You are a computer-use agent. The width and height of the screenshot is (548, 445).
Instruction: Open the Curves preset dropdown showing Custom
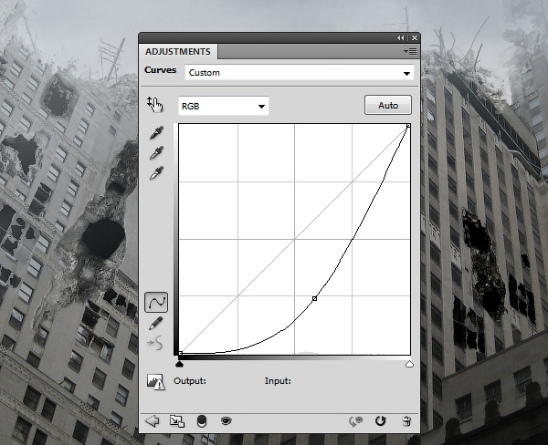299,73
